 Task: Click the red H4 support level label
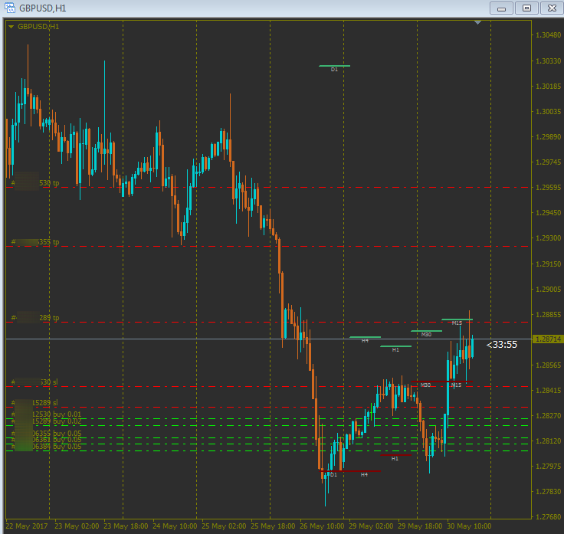[364, 475]
